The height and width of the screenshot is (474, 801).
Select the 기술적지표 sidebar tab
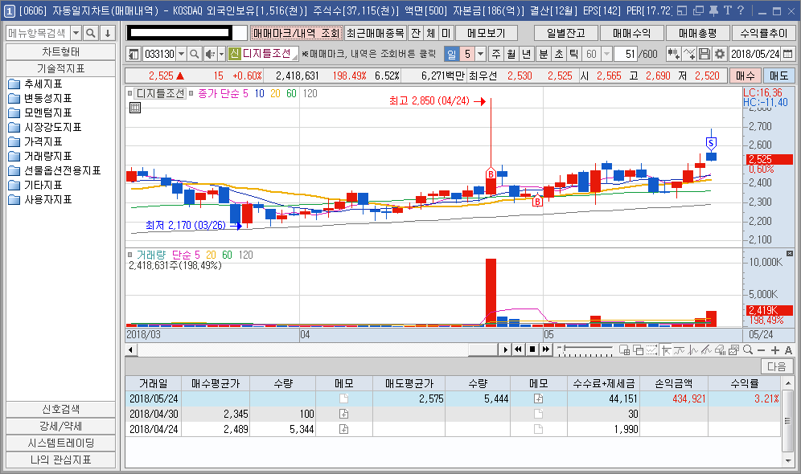pyautogui.click(x=61, y=68)
